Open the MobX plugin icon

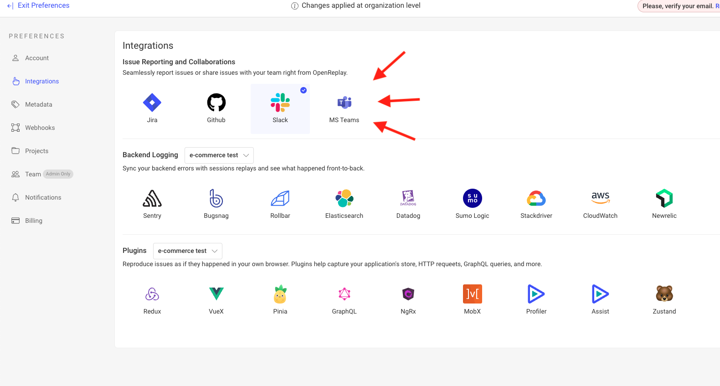[473, 294]
